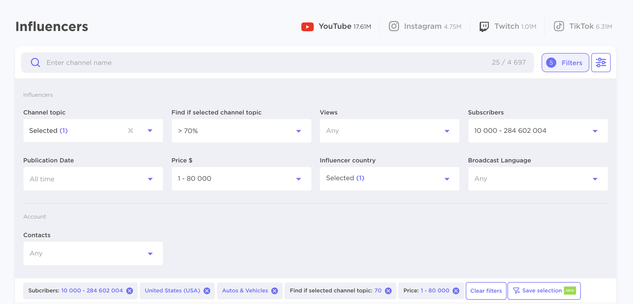Screen dimensions: 633x304
Task: Expand the Views dropdown
Action: (389, 131)
